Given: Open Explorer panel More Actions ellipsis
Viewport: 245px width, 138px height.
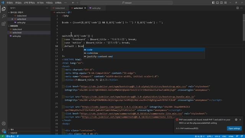Looking at the screenshot, I should click(x=47, y=8).
